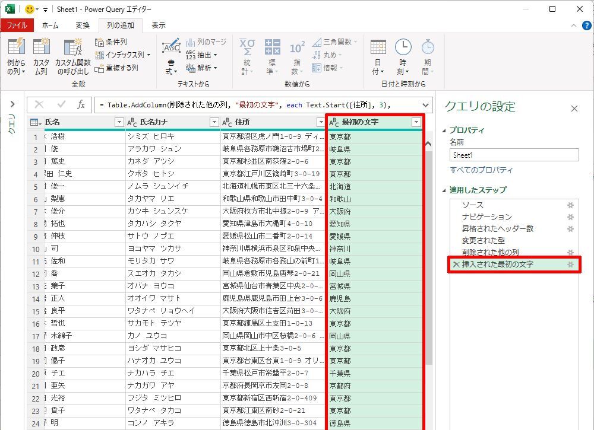Click the Date (日付) calendar icon

tap(378, 47)
